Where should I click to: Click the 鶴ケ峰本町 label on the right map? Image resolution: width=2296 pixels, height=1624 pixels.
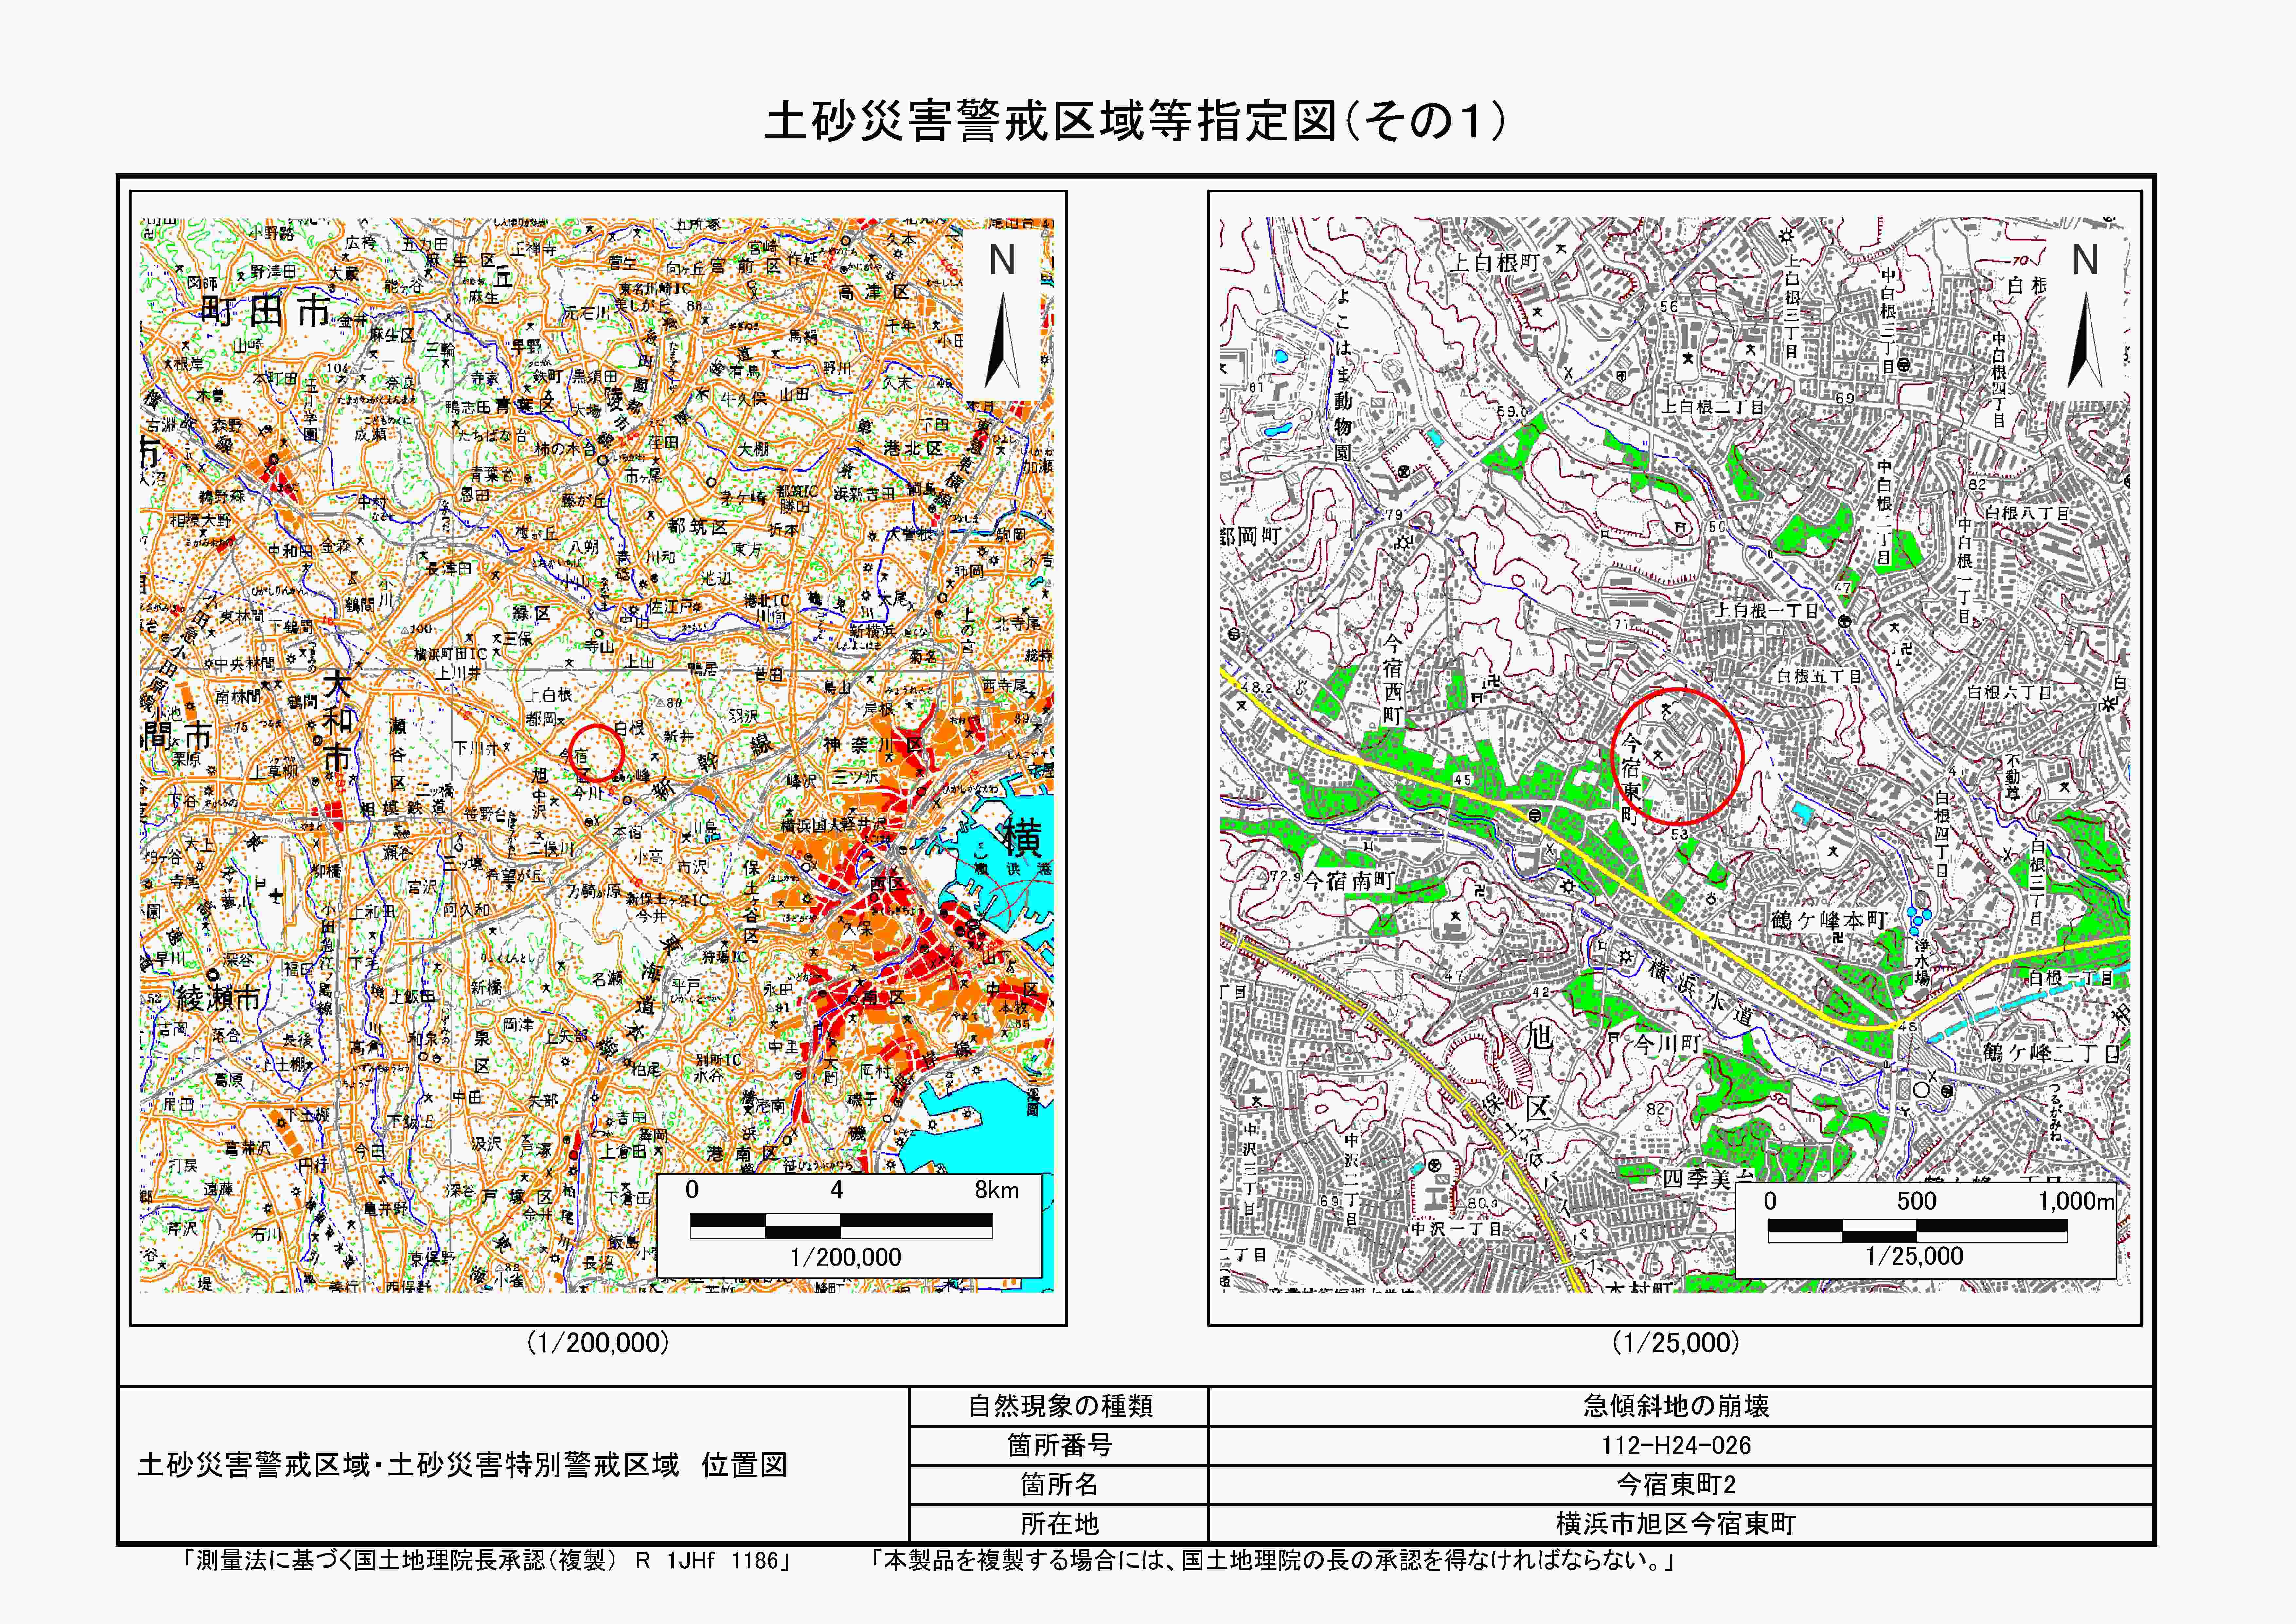pos(1829,921)
